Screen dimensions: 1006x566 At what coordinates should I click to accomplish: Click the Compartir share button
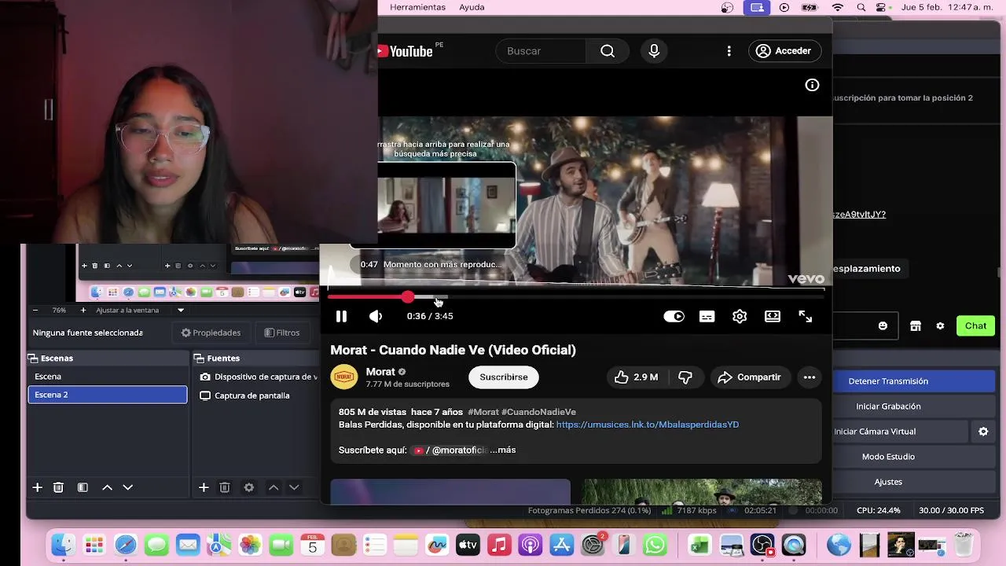(x=749, y=377)
